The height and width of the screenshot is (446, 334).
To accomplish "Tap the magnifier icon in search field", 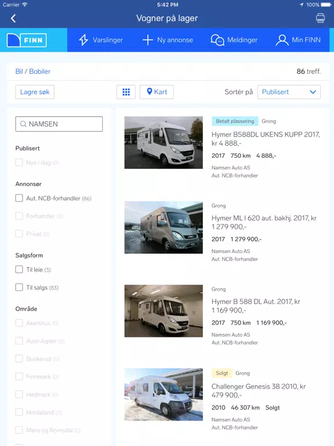I will (x=23, y=124).
